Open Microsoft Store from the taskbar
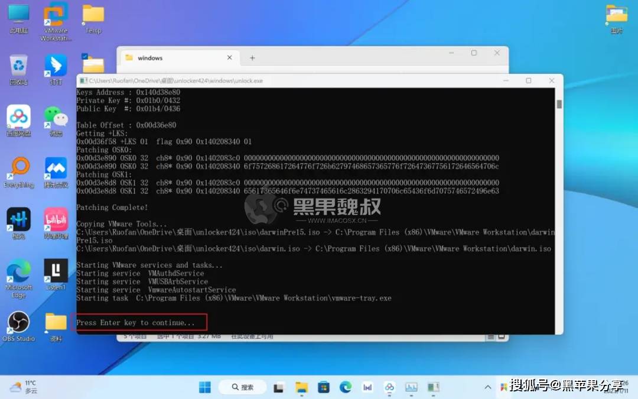 pyautogui.click(x=324, y=387)
